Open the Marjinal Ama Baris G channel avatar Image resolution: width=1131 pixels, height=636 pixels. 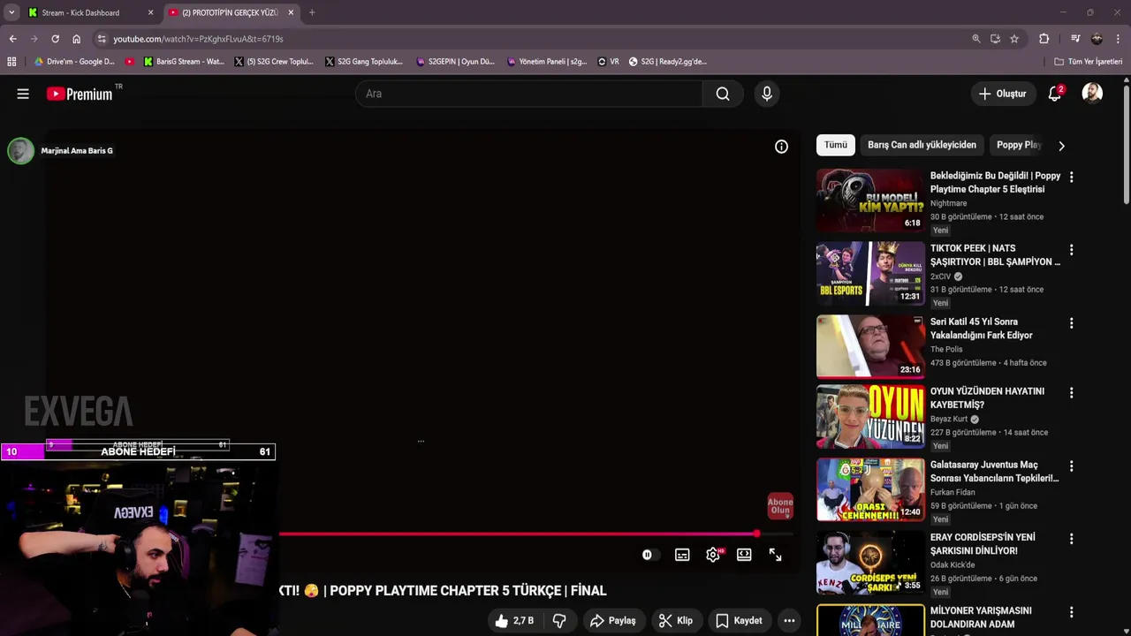(20, 151)
